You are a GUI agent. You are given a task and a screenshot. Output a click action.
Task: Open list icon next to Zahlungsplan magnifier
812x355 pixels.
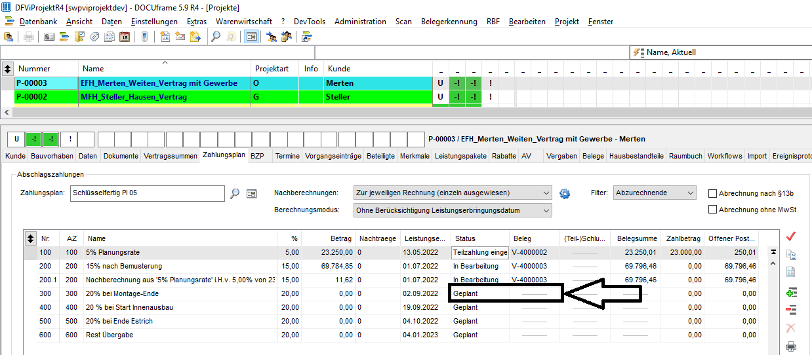(251, 193)
